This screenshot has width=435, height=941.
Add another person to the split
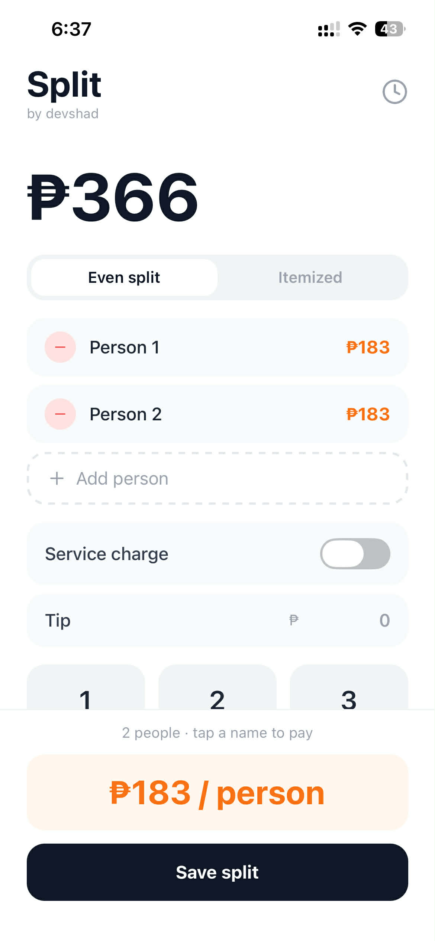[217, 478]
